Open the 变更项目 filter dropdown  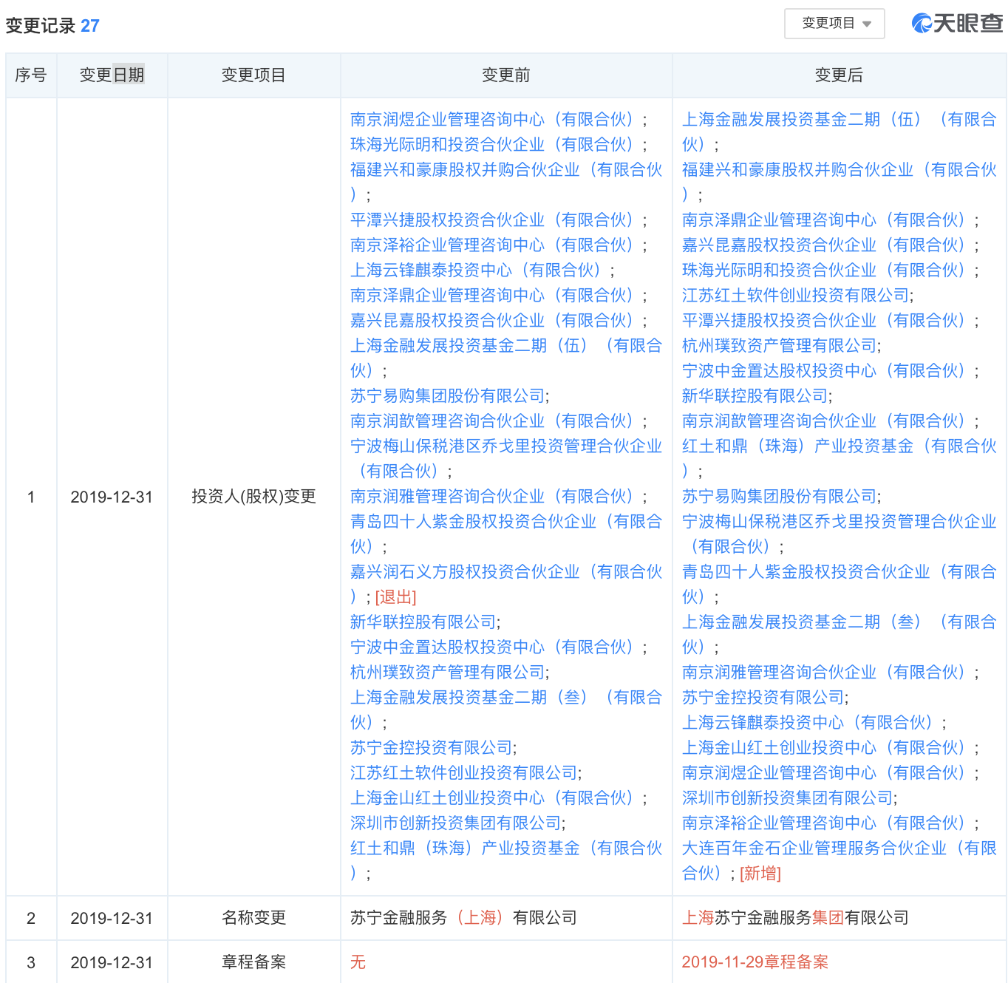834,24
